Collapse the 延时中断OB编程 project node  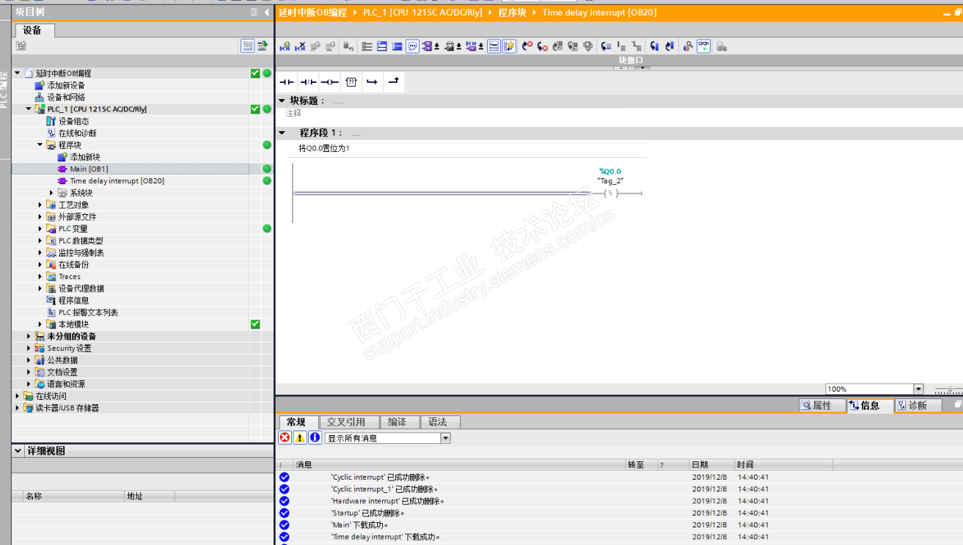click(x=18, y=73)
